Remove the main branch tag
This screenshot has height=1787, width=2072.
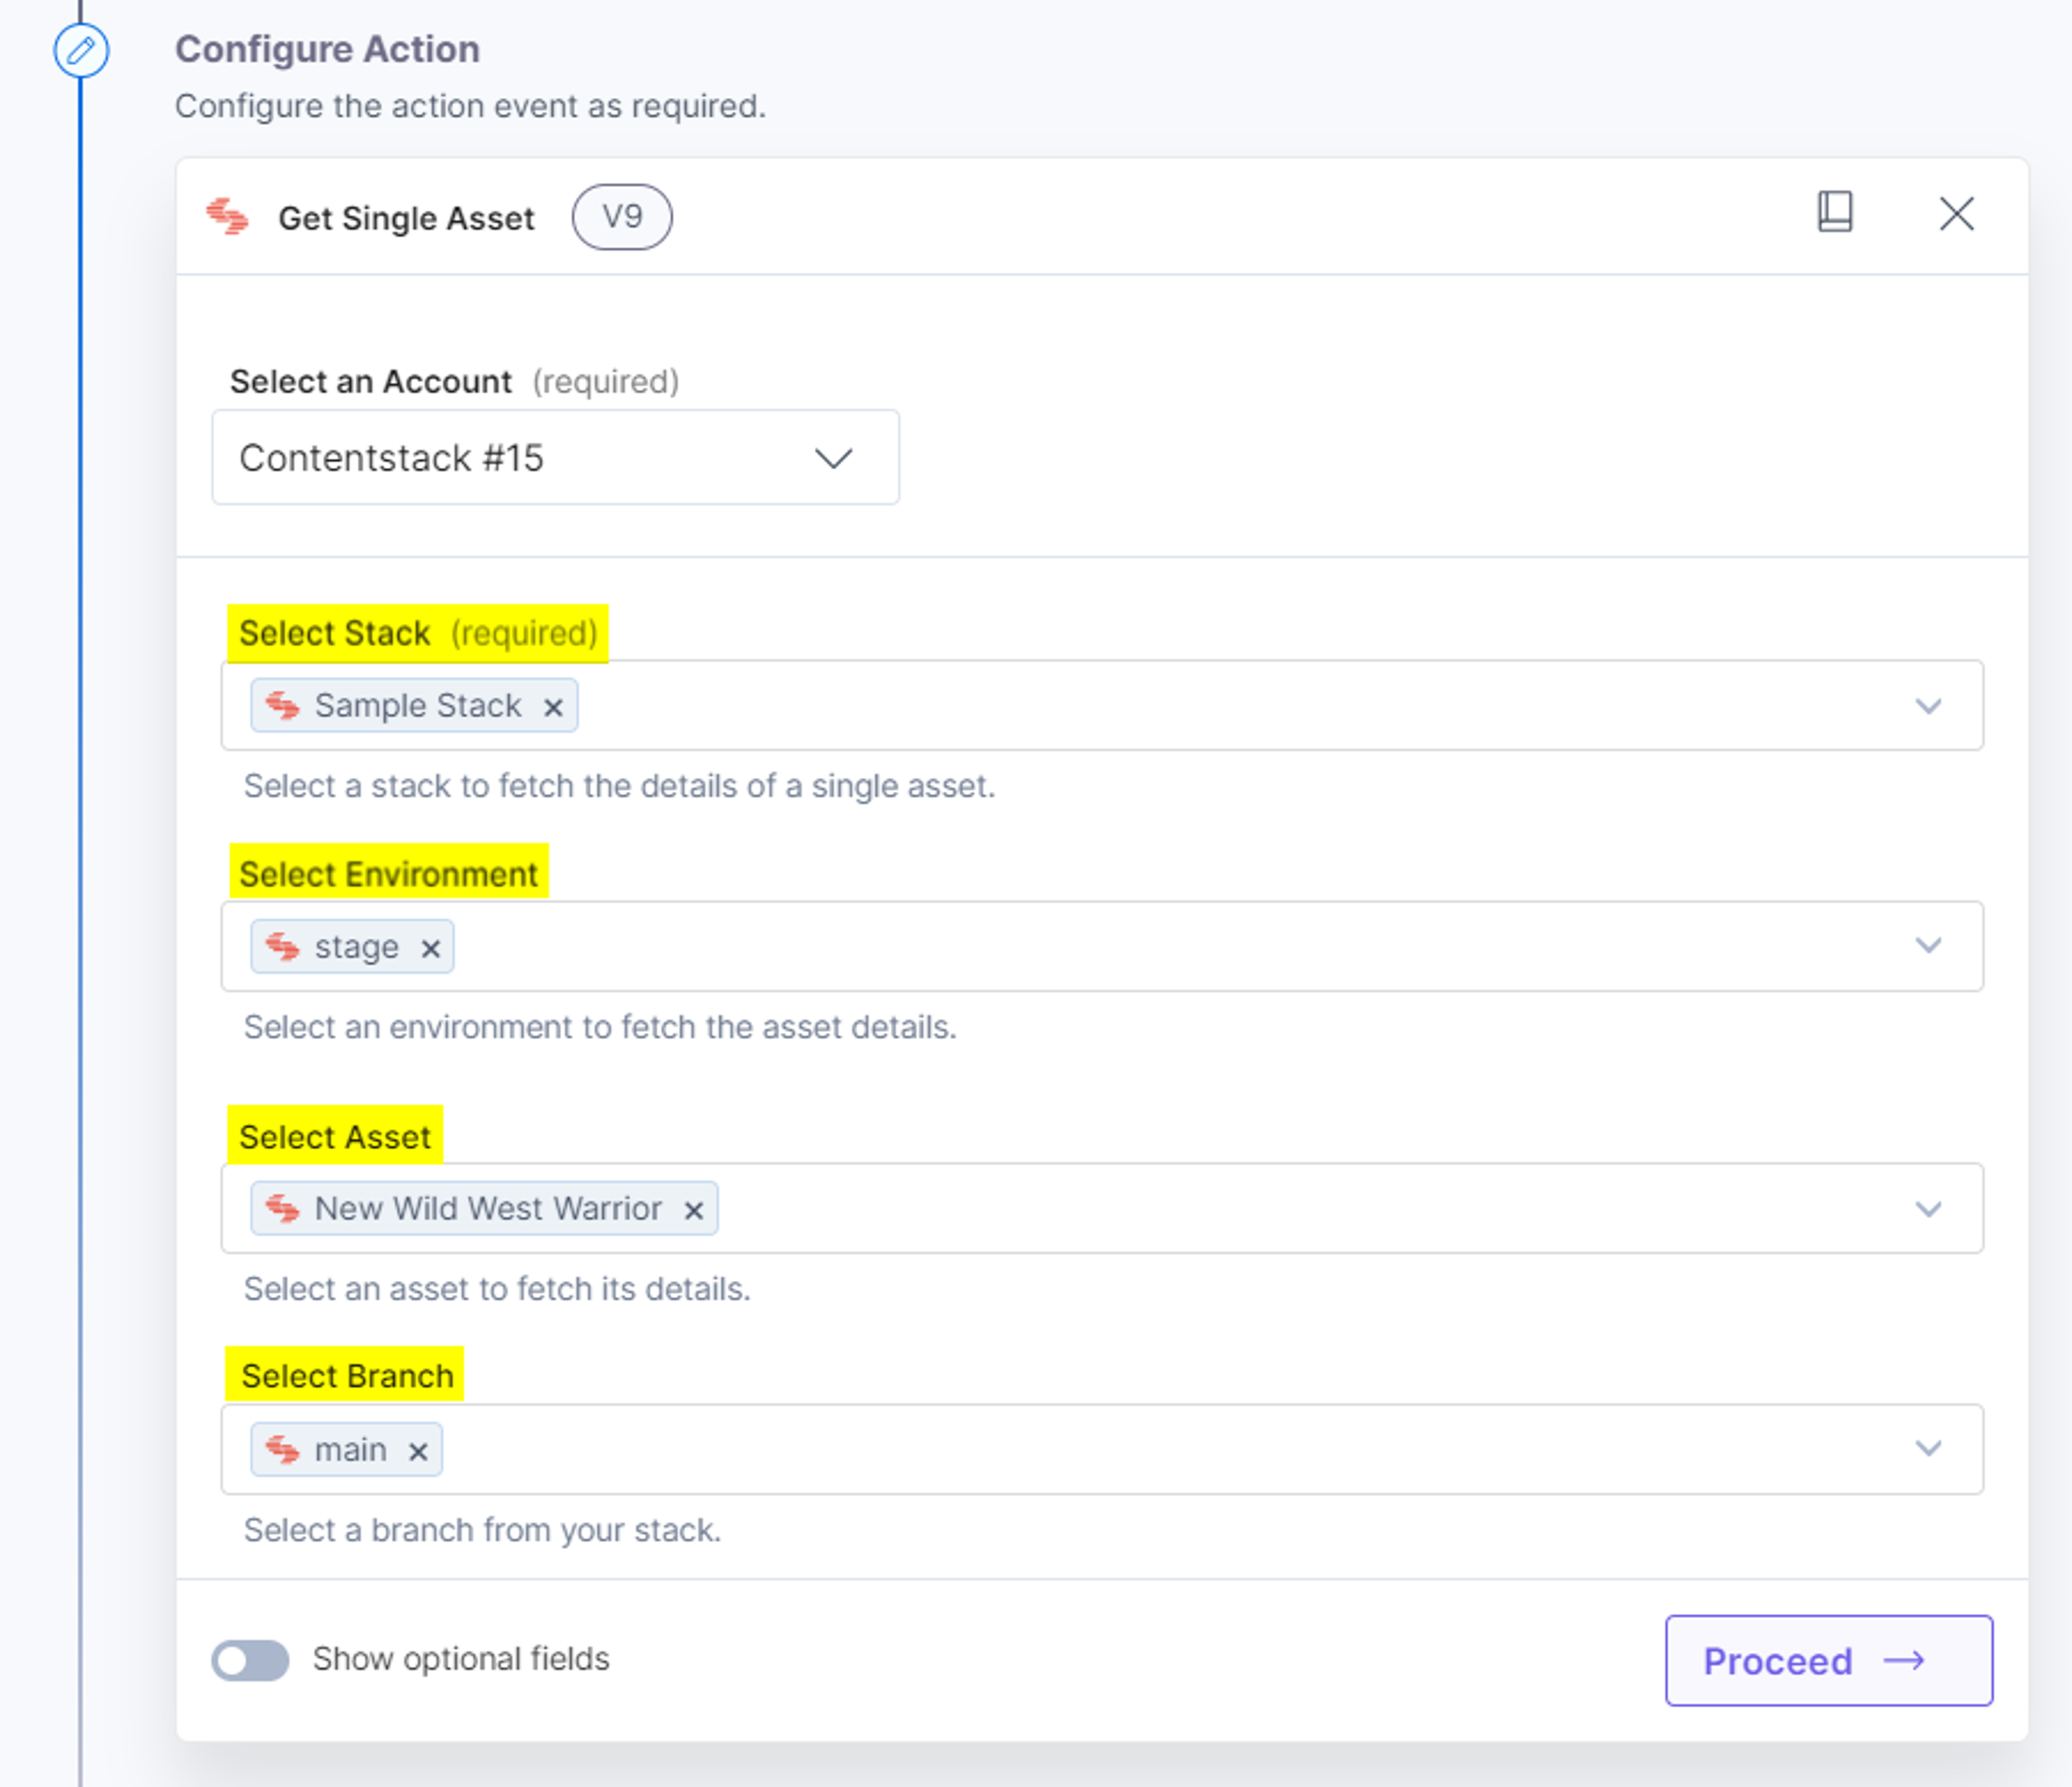tap(418, 1451)
